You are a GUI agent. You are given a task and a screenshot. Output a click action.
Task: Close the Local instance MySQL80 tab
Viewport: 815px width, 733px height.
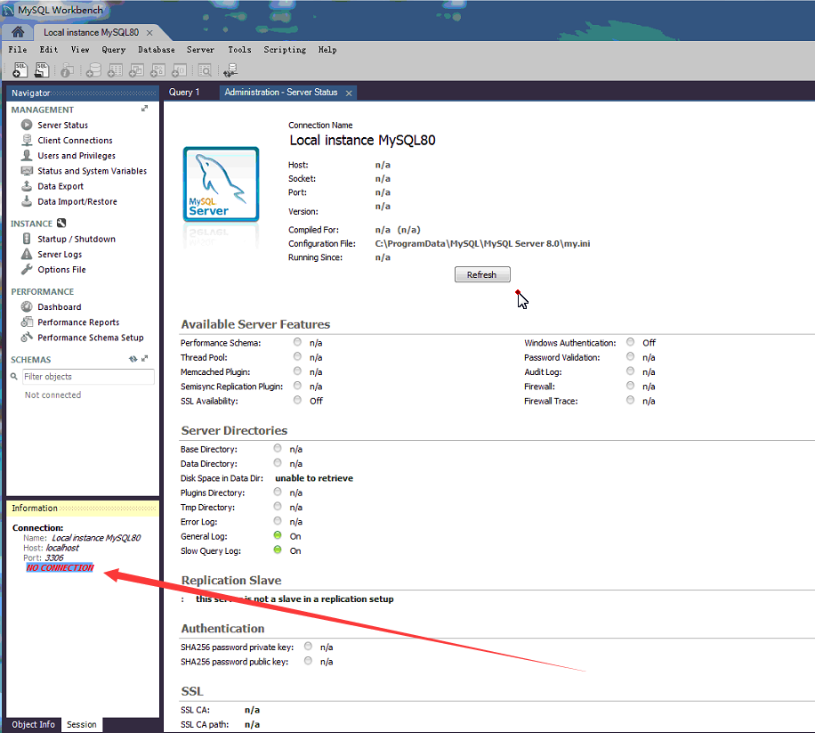(x=149, y=33)
